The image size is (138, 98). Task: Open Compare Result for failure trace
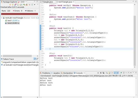coord(37,59)
